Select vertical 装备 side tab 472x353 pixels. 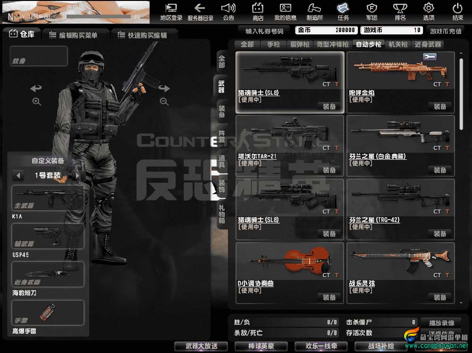tap(221, 111)
